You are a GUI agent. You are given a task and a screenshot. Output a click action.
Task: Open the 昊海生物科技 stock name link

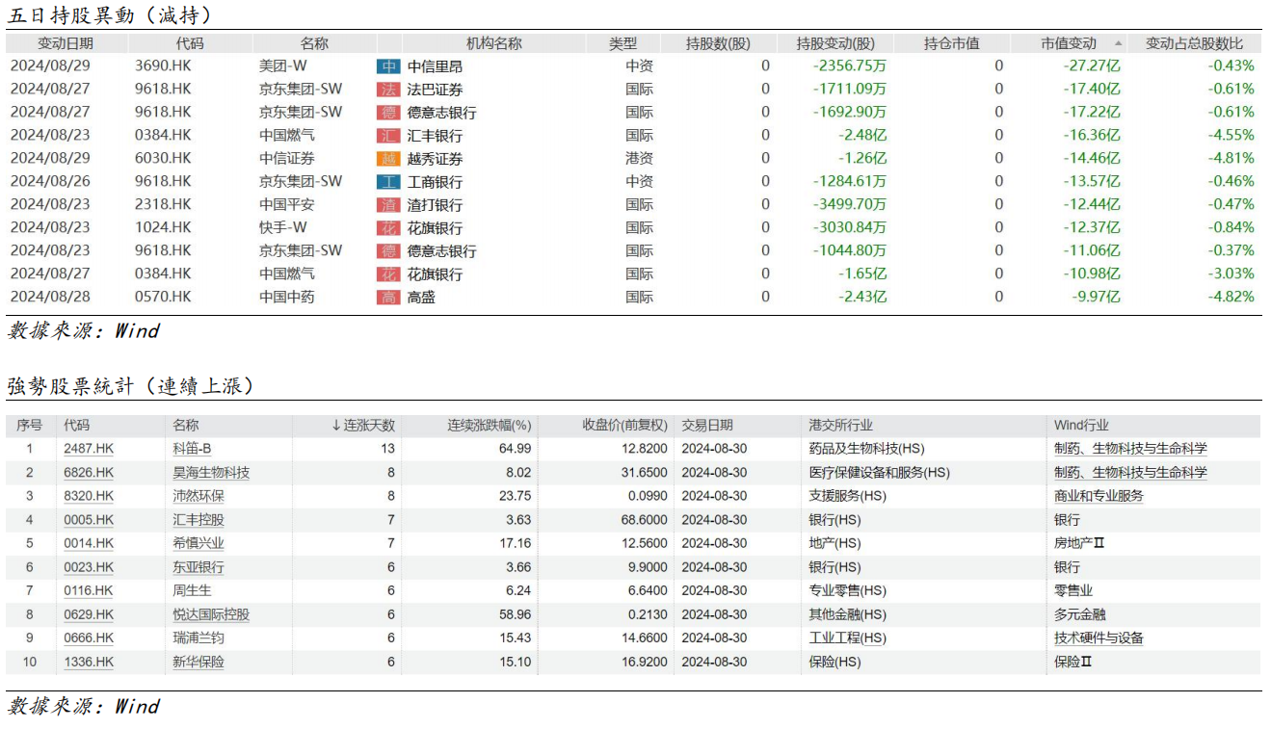(211, 473)
